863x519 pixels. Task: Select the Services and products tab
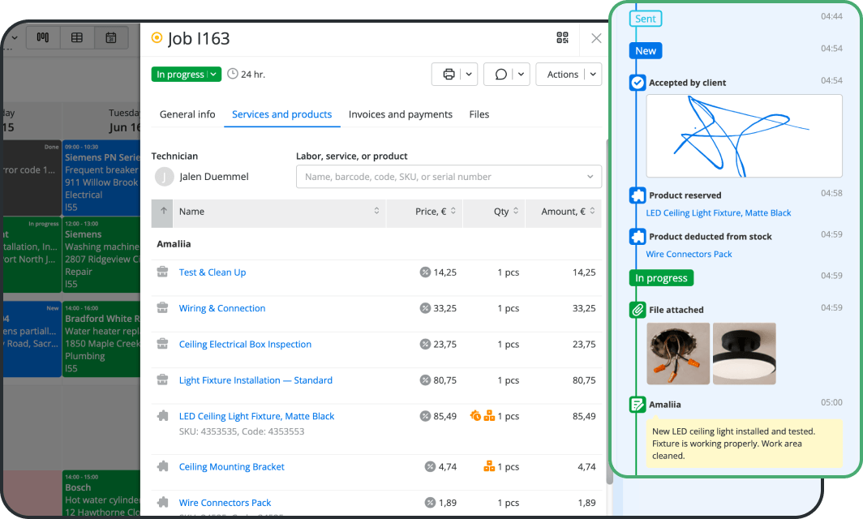(x=281, y=114)
